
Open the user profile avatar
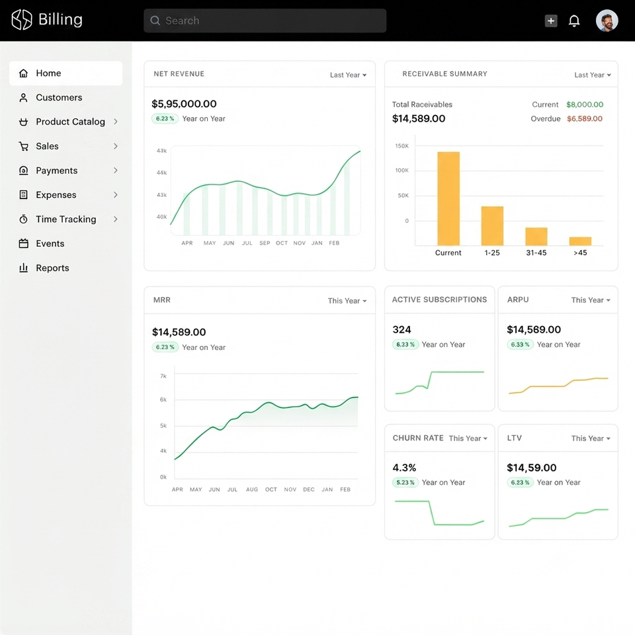point(607,21)
